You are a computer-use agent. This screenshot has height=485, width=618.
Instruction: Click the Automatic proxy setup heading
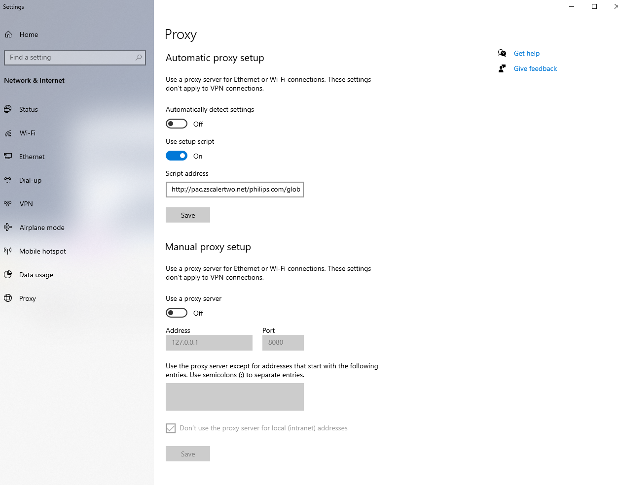point(215,58)
